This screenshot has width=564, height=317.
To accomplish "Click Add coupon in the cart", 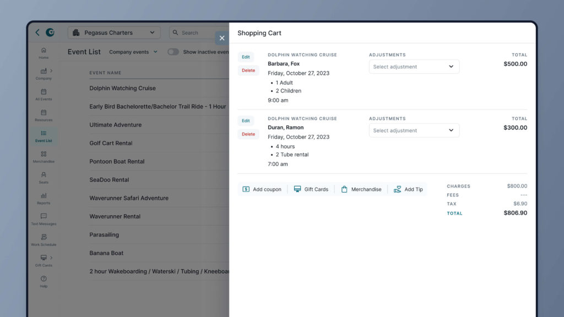I will (262, 189).
